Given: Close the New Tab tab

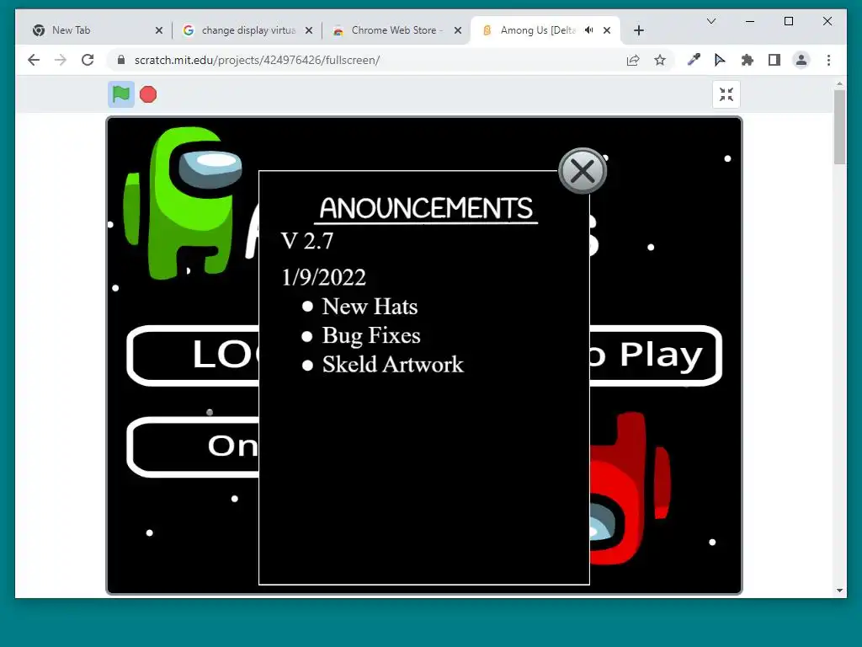Looking at the screenshot, I should 159,30.
